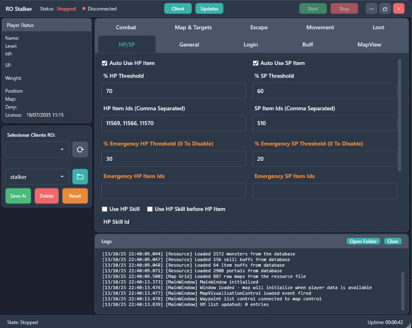This screenshot has height=328, width=412.
Task: Clear the logs with Clear button
Action: click(392, 241)
